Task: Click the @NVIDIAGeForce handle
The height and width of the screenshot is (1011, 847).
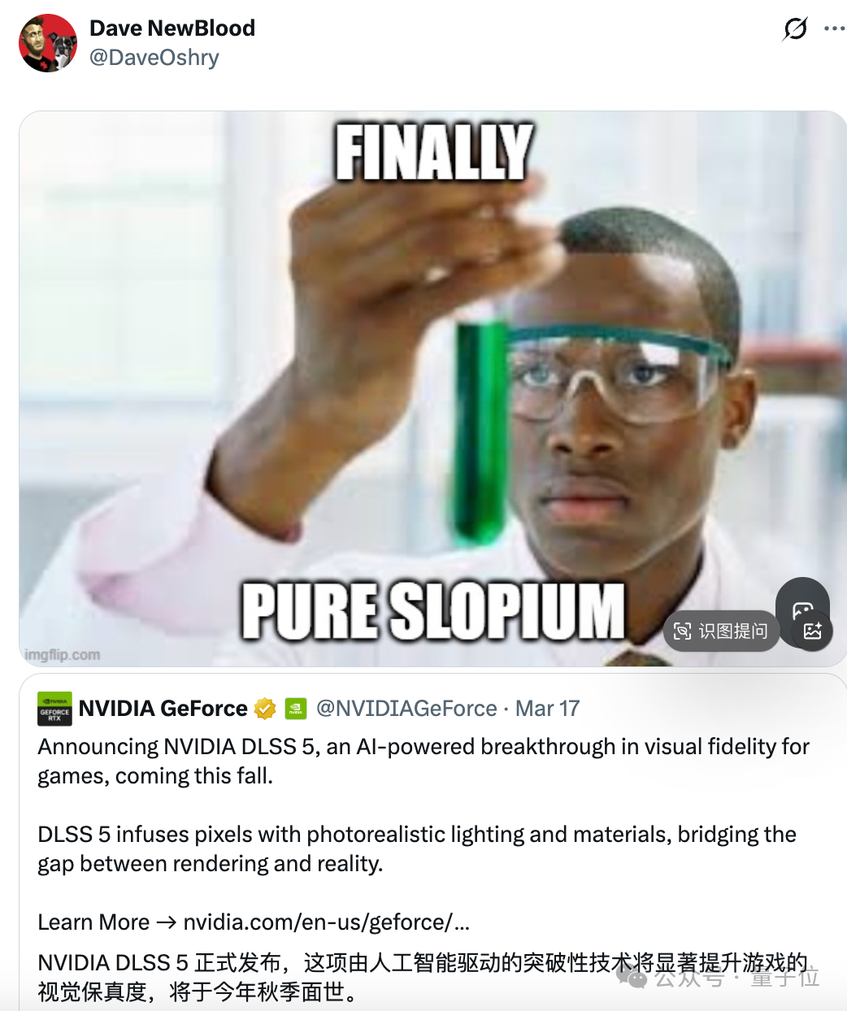Action: click(x=406, y=709)
